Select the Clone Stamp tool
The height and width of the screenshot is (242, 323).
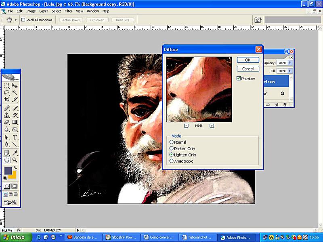click(7, 115)
